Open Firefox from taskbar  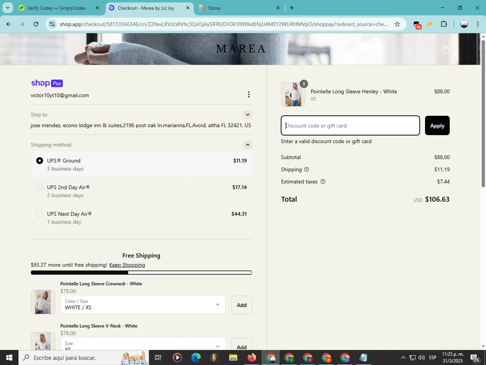252,358
